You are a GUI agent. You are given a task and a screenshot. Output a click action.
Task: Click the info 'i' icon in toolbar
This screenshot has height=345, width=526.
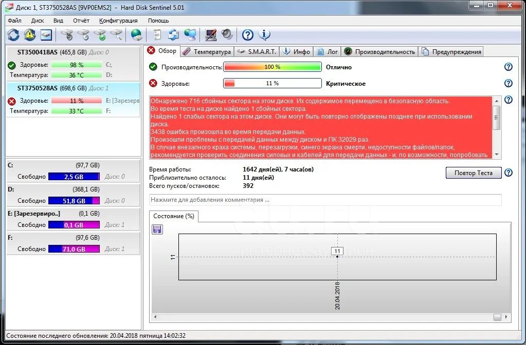click(264, 35)
